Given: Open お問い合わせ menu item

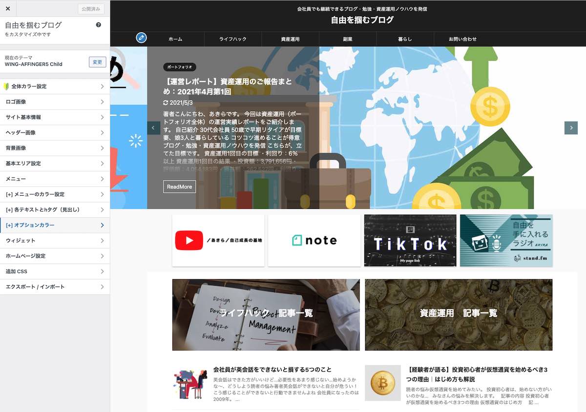Looking at the screenshot, I should pyautogui.click(x=462, y=39).
